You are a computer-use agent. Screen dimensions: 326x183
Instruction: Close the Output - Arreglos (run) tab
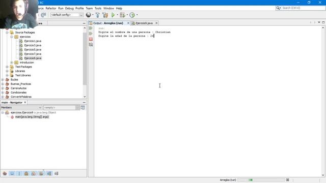coord(128,23)
